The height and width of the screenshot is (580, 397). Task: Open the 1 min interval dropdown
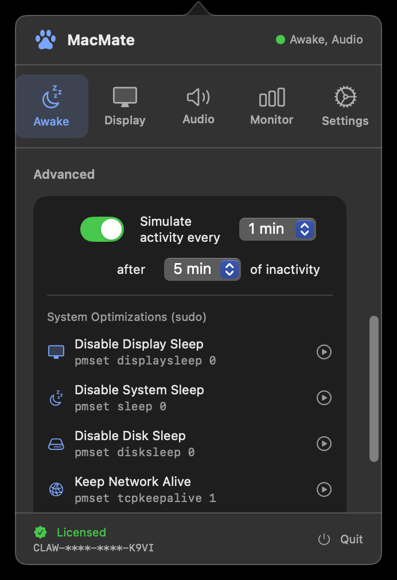tap(277, 229)
